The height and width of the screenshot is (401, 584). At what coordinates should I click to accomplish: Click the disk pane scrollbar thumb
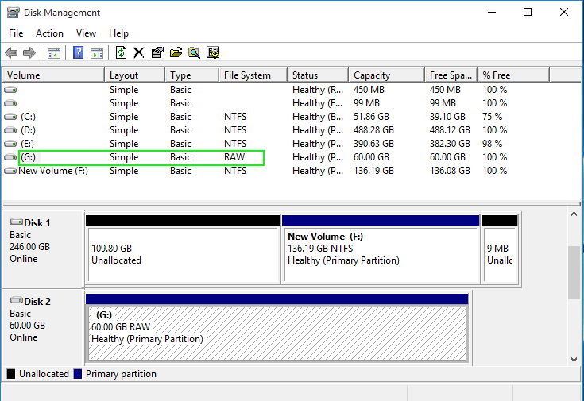click(574, 272)
